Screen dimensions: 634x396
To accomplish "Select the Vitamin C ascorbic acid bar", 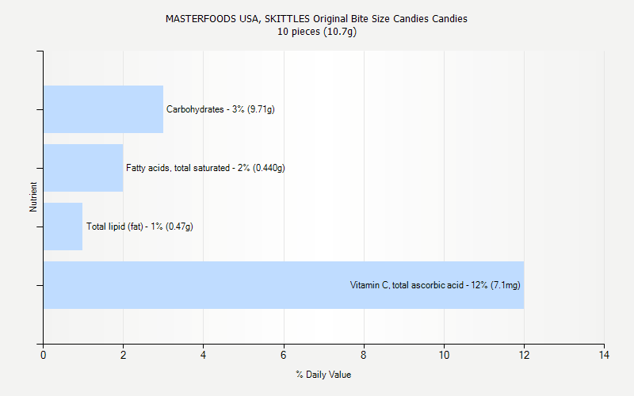I will tap(198, 285).
